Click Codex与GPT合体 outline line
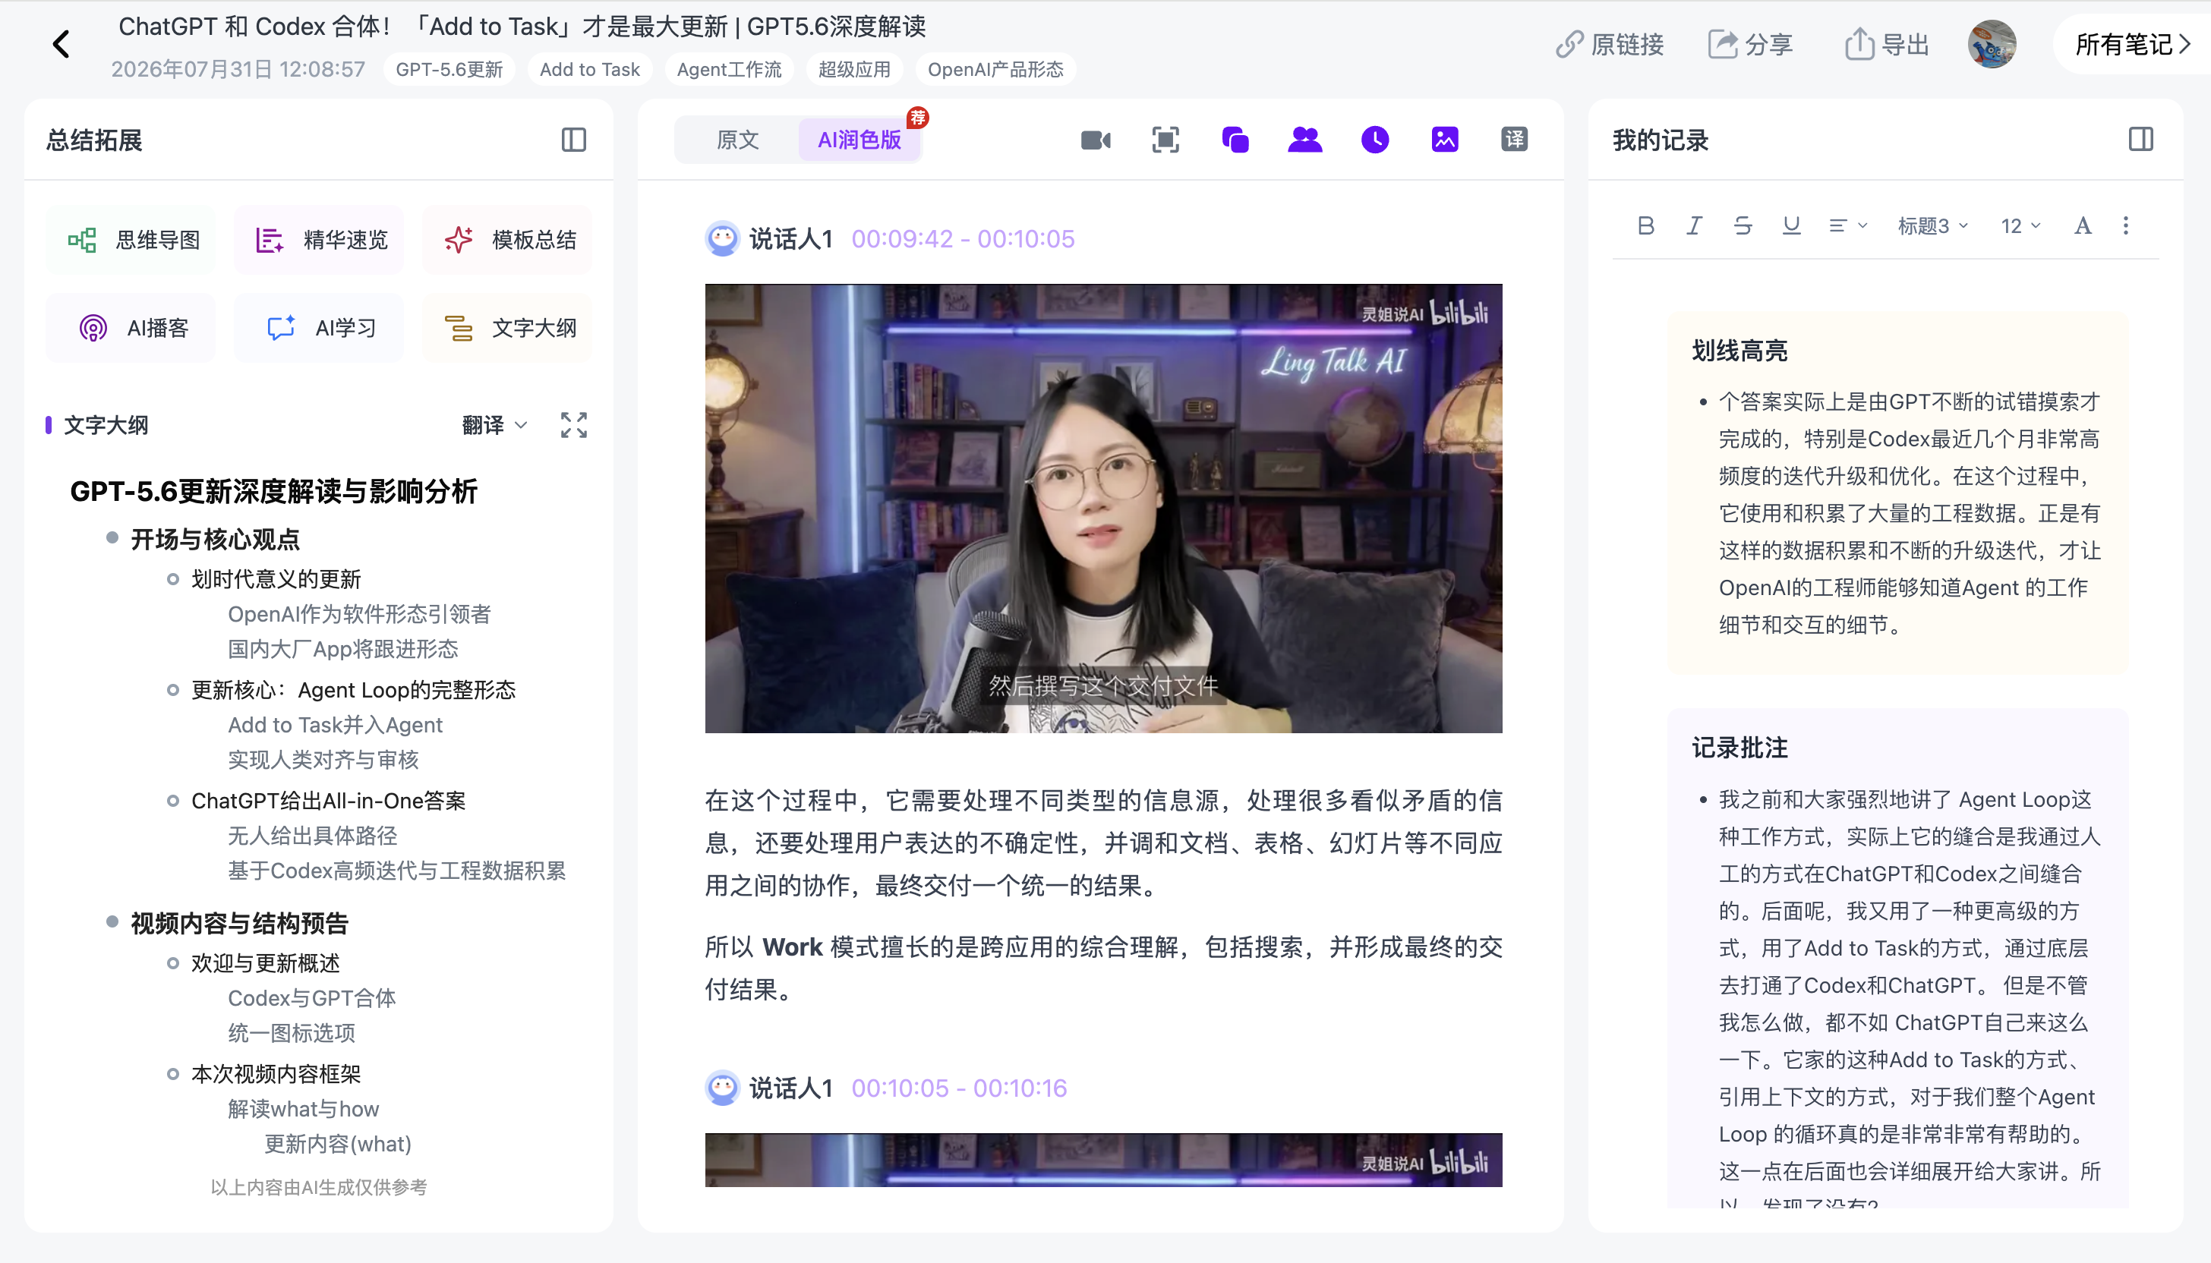 click(x=311, y=997)
